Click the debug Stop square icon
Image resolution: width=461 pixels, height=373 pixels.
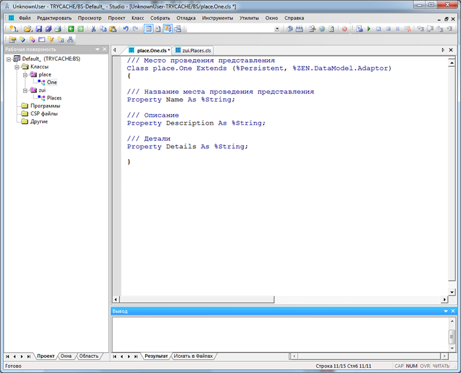388,29
